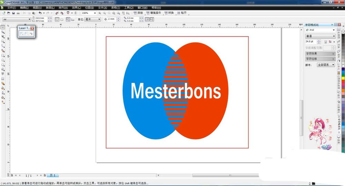Click the Mesterbons text on canvas
Viewport: 345px width, 186px height.
coord(176,91)
